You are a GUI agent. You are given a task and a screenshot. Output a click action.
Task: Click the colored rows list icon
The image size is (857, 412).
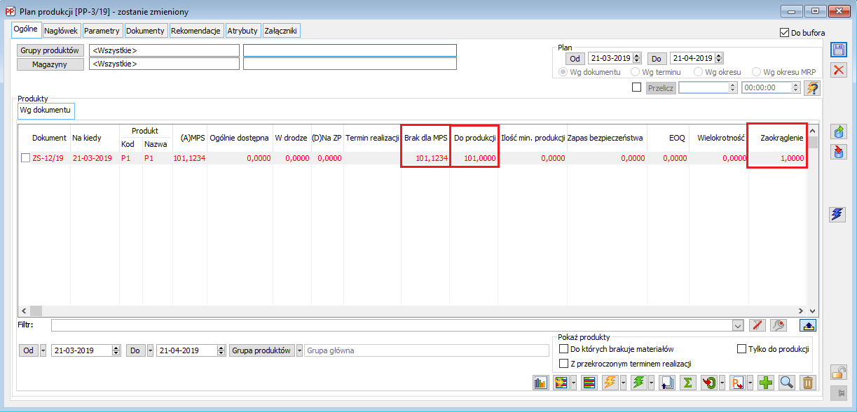[x=589, y=383]
